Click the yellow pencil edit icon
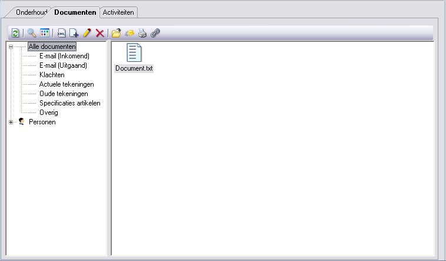 (x=87, y=33)
